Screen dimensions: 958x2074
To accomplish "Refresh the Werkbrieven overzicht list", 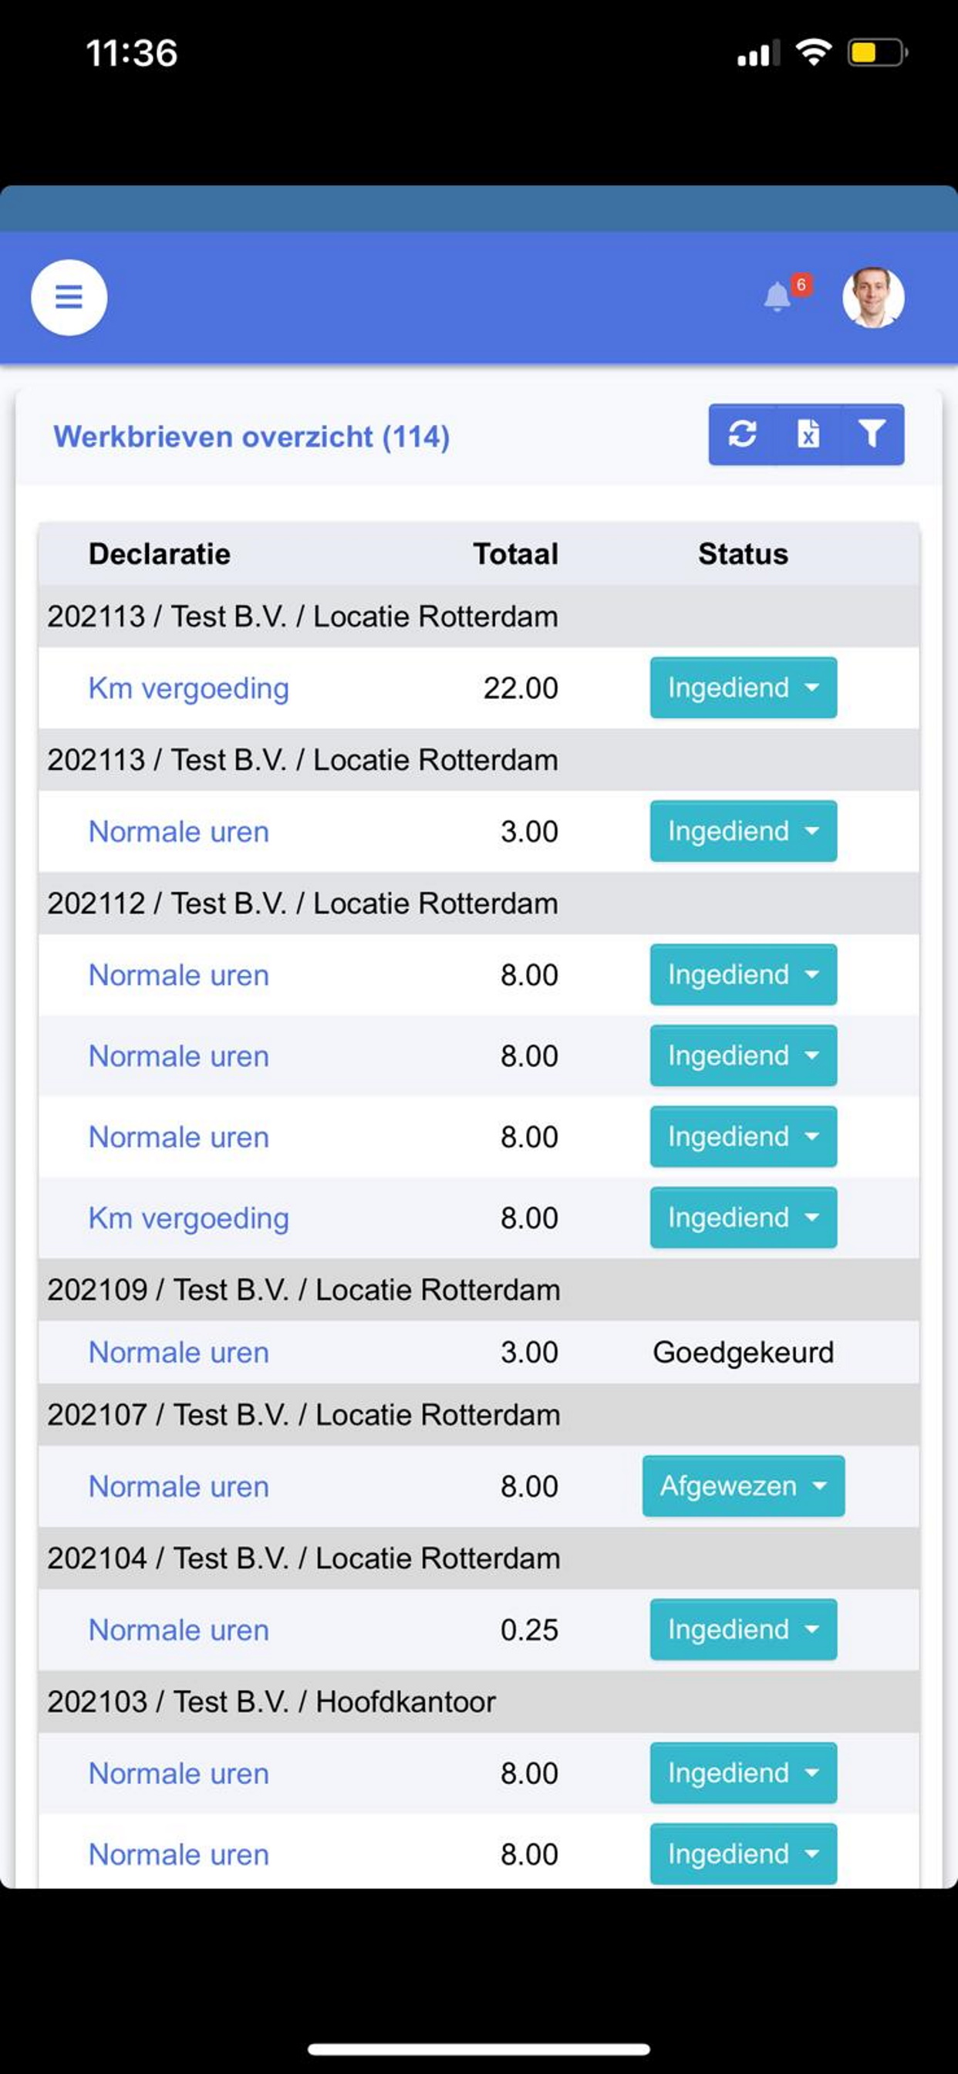I will point(742,434).
